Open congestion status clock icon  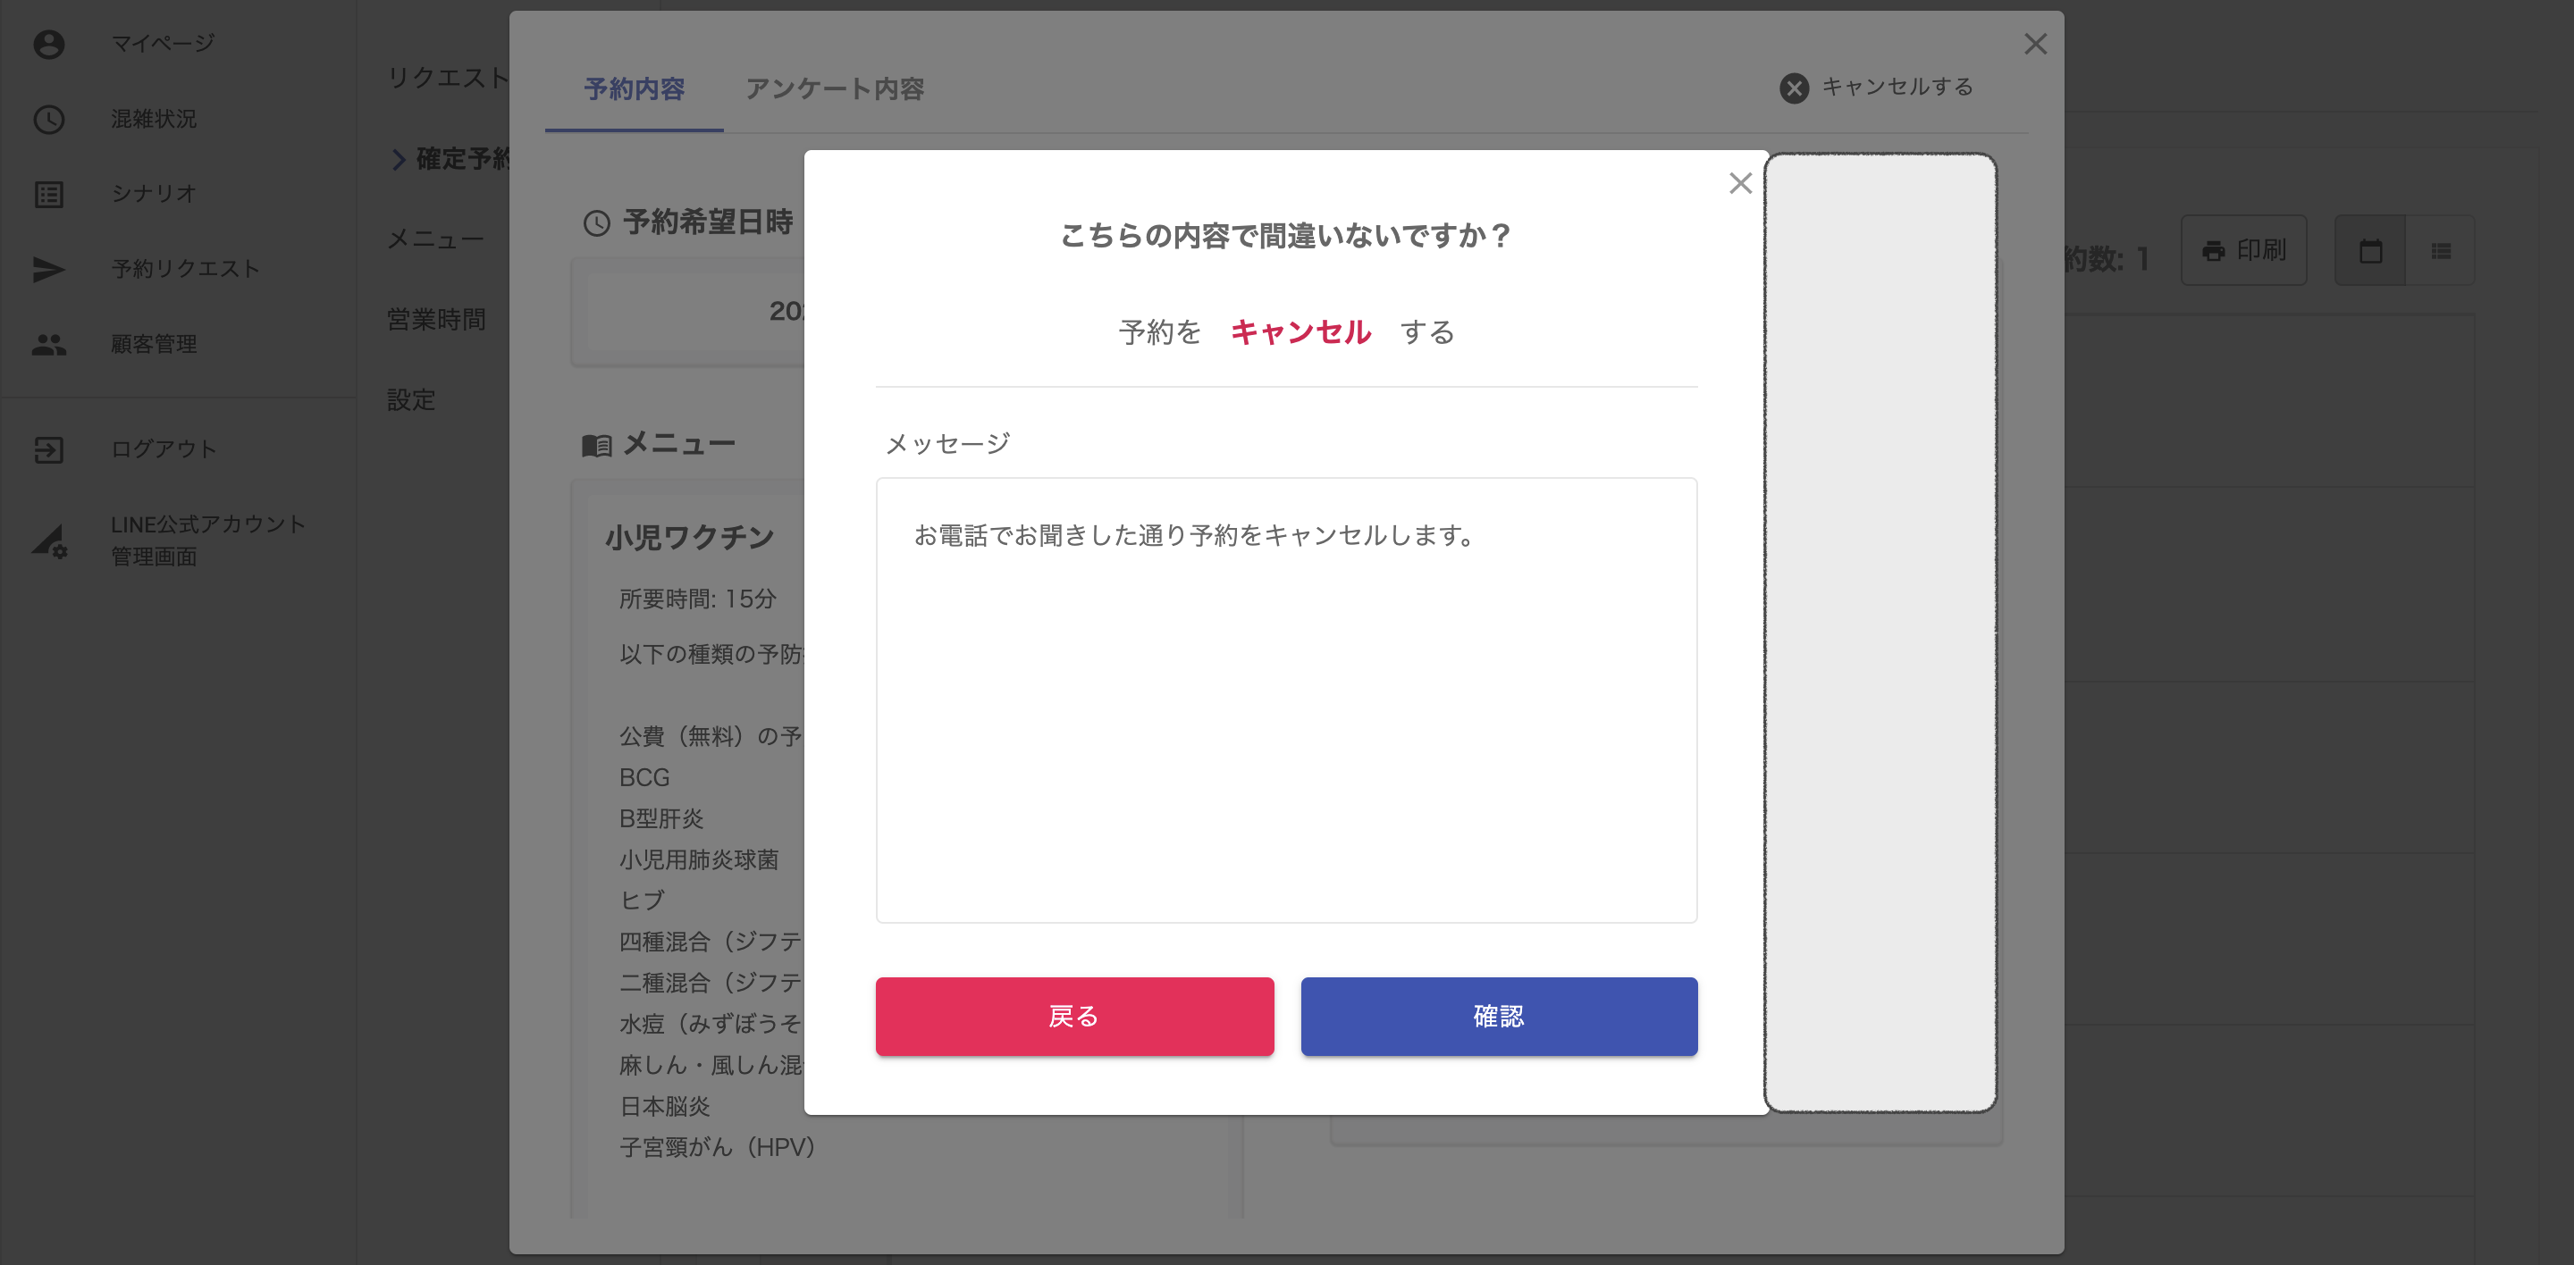pos(48,119)
